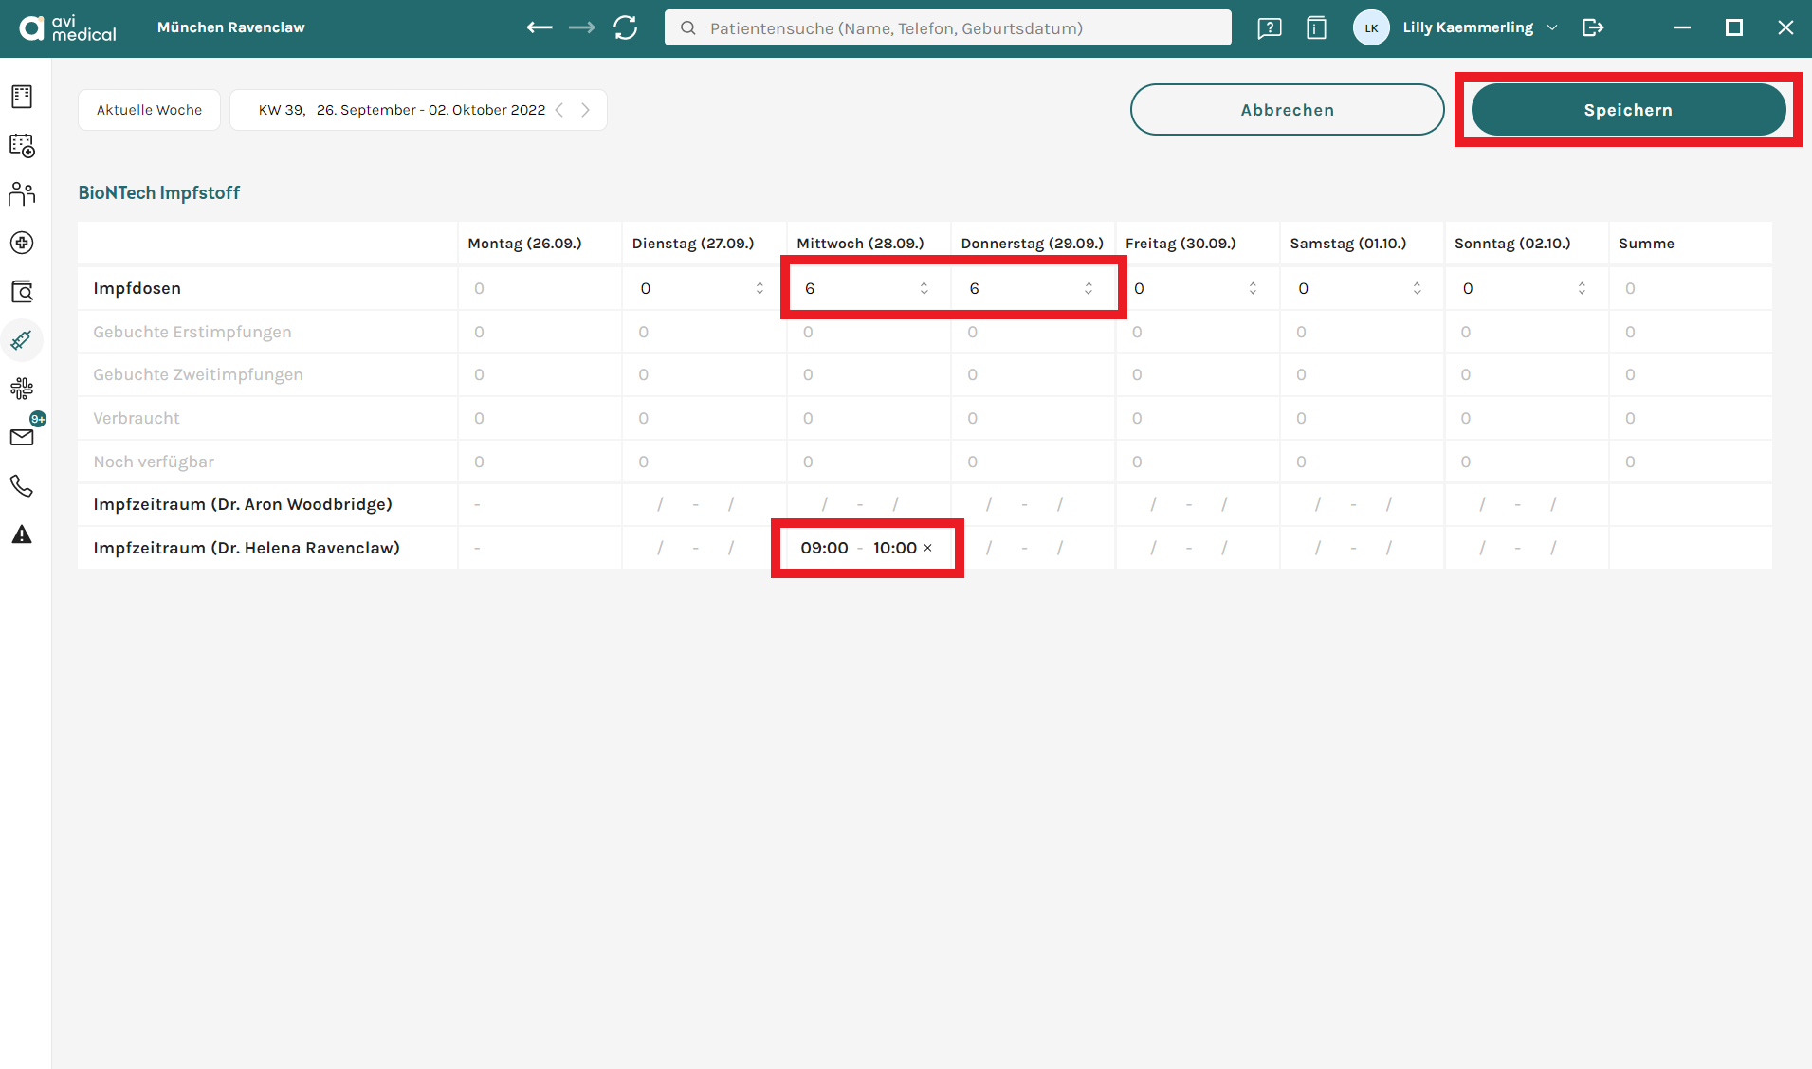
Task: Click the refresh icon in top bar
Action: 625,27
